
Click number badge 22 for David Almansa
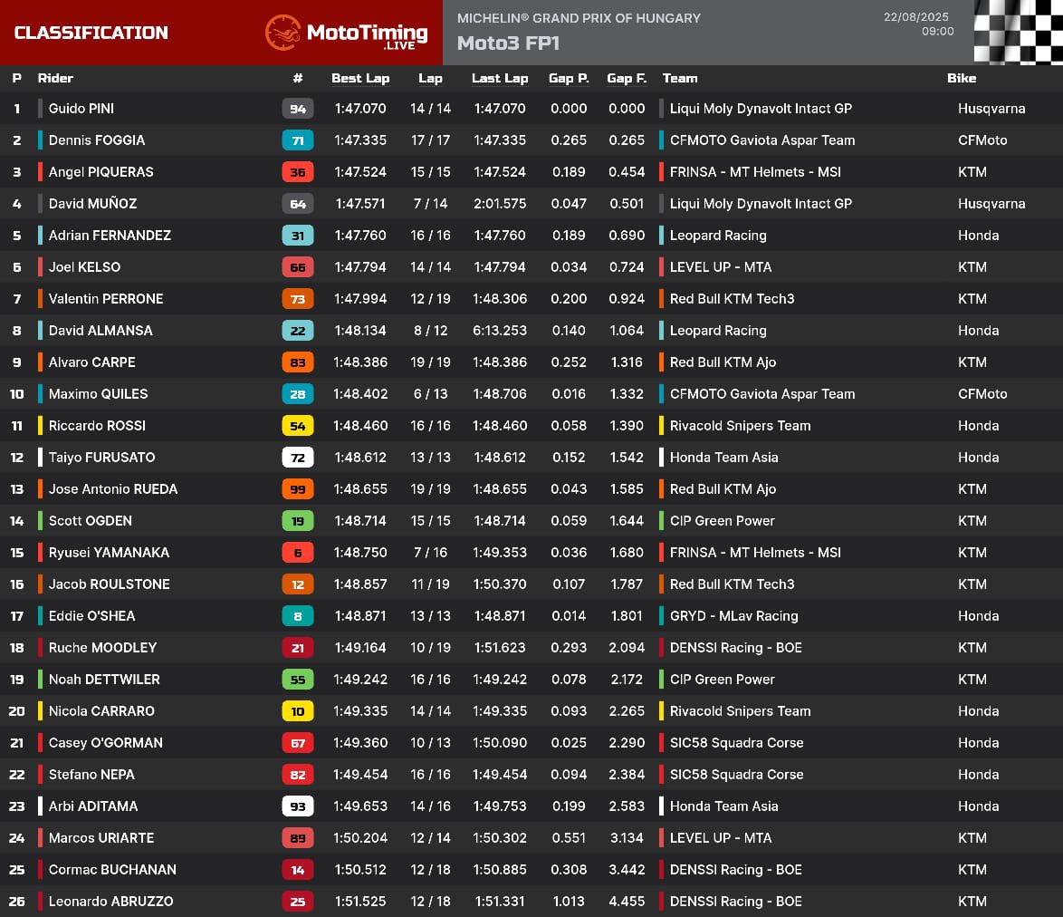click(298, 331)
